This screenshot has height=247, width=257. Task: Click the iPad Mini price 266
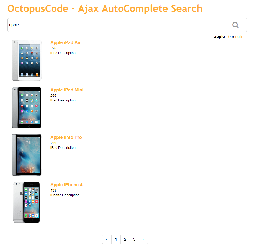[53, 96]
